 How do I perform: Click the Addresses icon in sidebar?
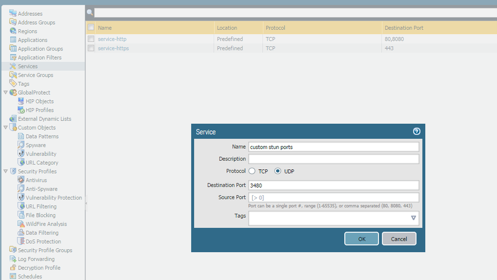coord(13,13)
